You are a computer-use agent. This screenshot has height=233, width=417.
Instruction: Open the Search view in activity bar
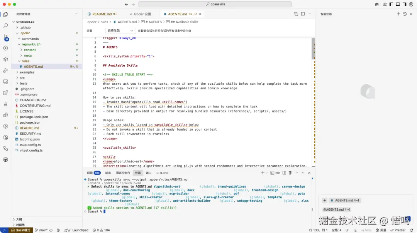click(x=5, y=25)
